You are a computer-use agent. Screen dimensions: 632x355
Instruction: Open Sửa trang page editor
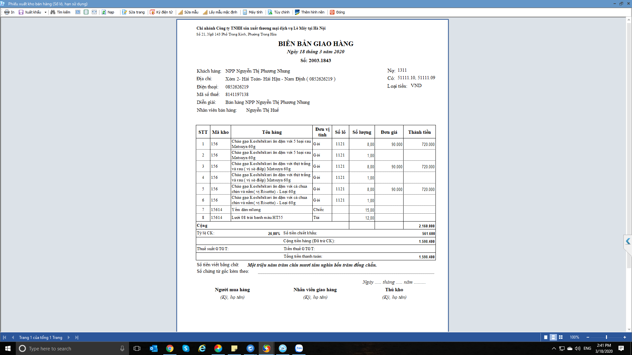pyautogui.click(x=133, y=12)
